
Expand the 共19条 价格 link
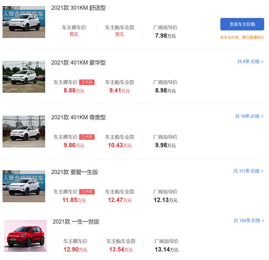pos(249,116)
